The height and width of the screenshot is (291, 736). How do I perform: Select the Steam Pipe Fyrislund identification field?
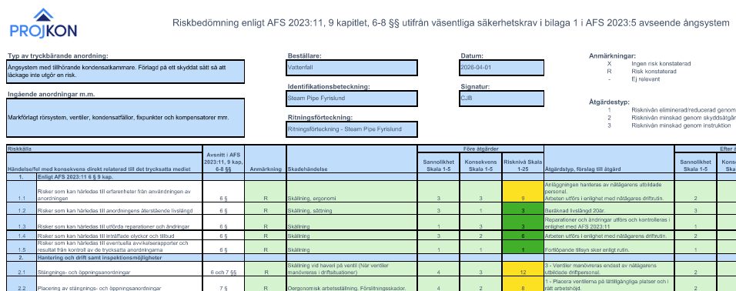352,99
